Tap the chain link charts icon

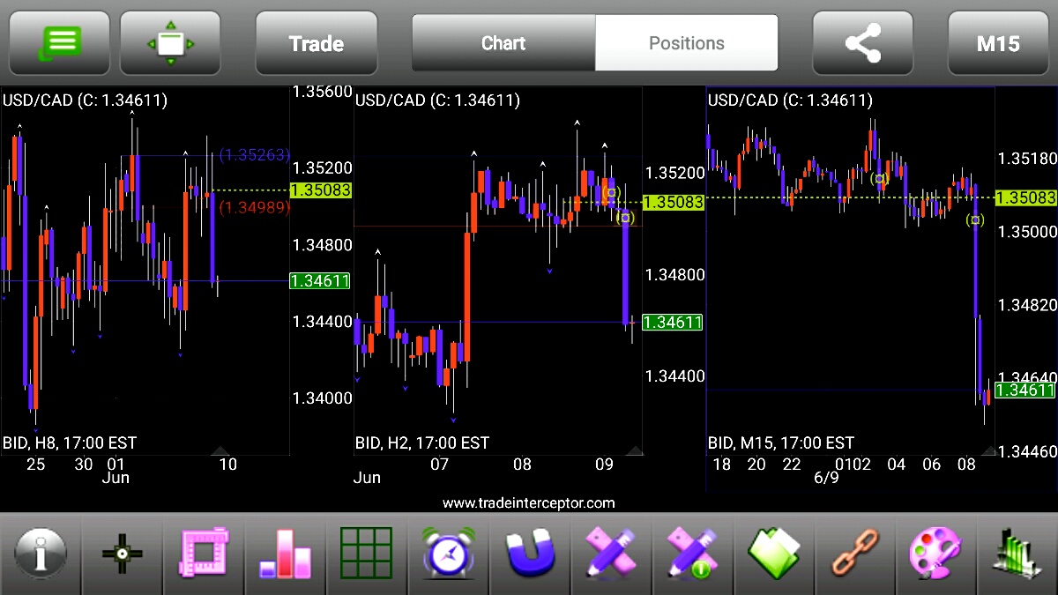(855, 554)
